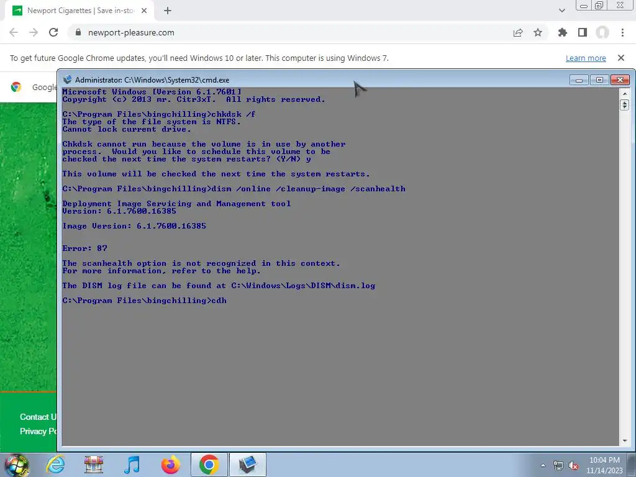
Task: Open the taskbar icon next to Internet Explorer
Action: point(94,465)
